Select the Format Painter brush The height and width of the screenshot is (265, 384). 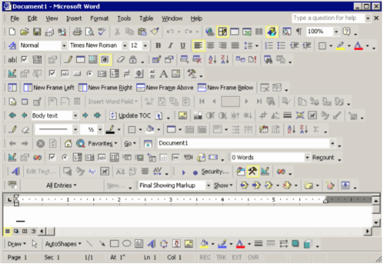[x=154, y=32]
